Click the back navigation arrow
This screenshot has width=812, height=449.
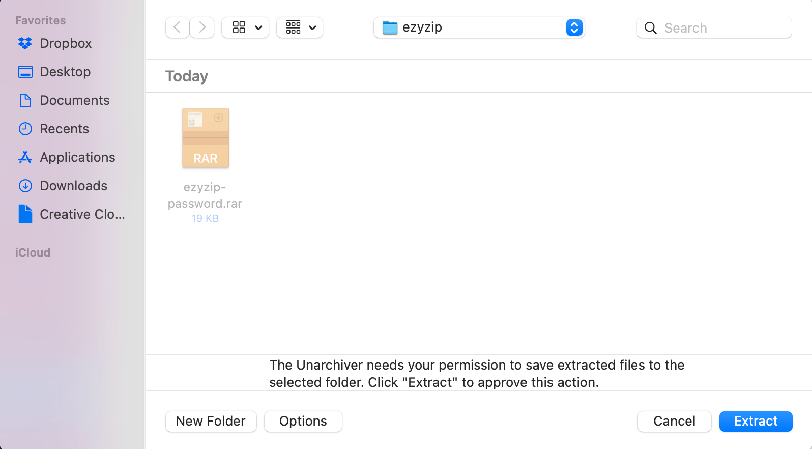click(x=177, y=27)
